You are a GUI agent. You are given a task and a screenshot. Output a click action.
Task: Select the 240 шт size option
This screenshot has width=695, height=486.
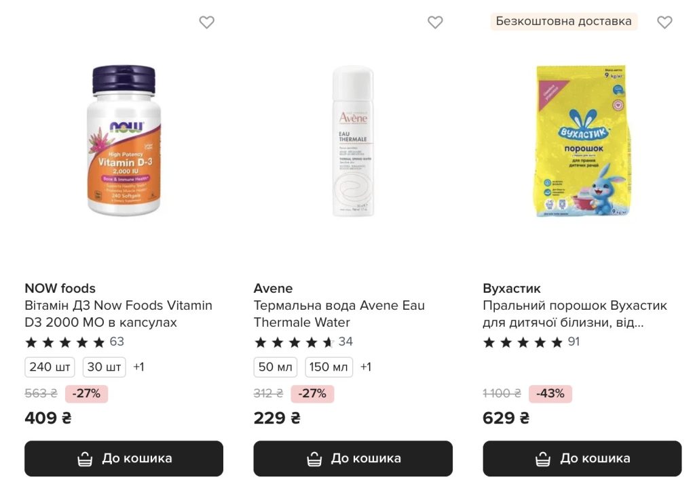click(50, 367)
